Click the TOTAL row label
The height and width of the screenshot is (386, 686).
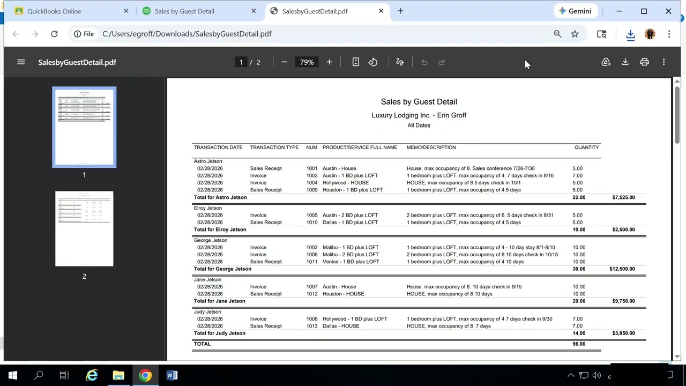click(203, 344)
